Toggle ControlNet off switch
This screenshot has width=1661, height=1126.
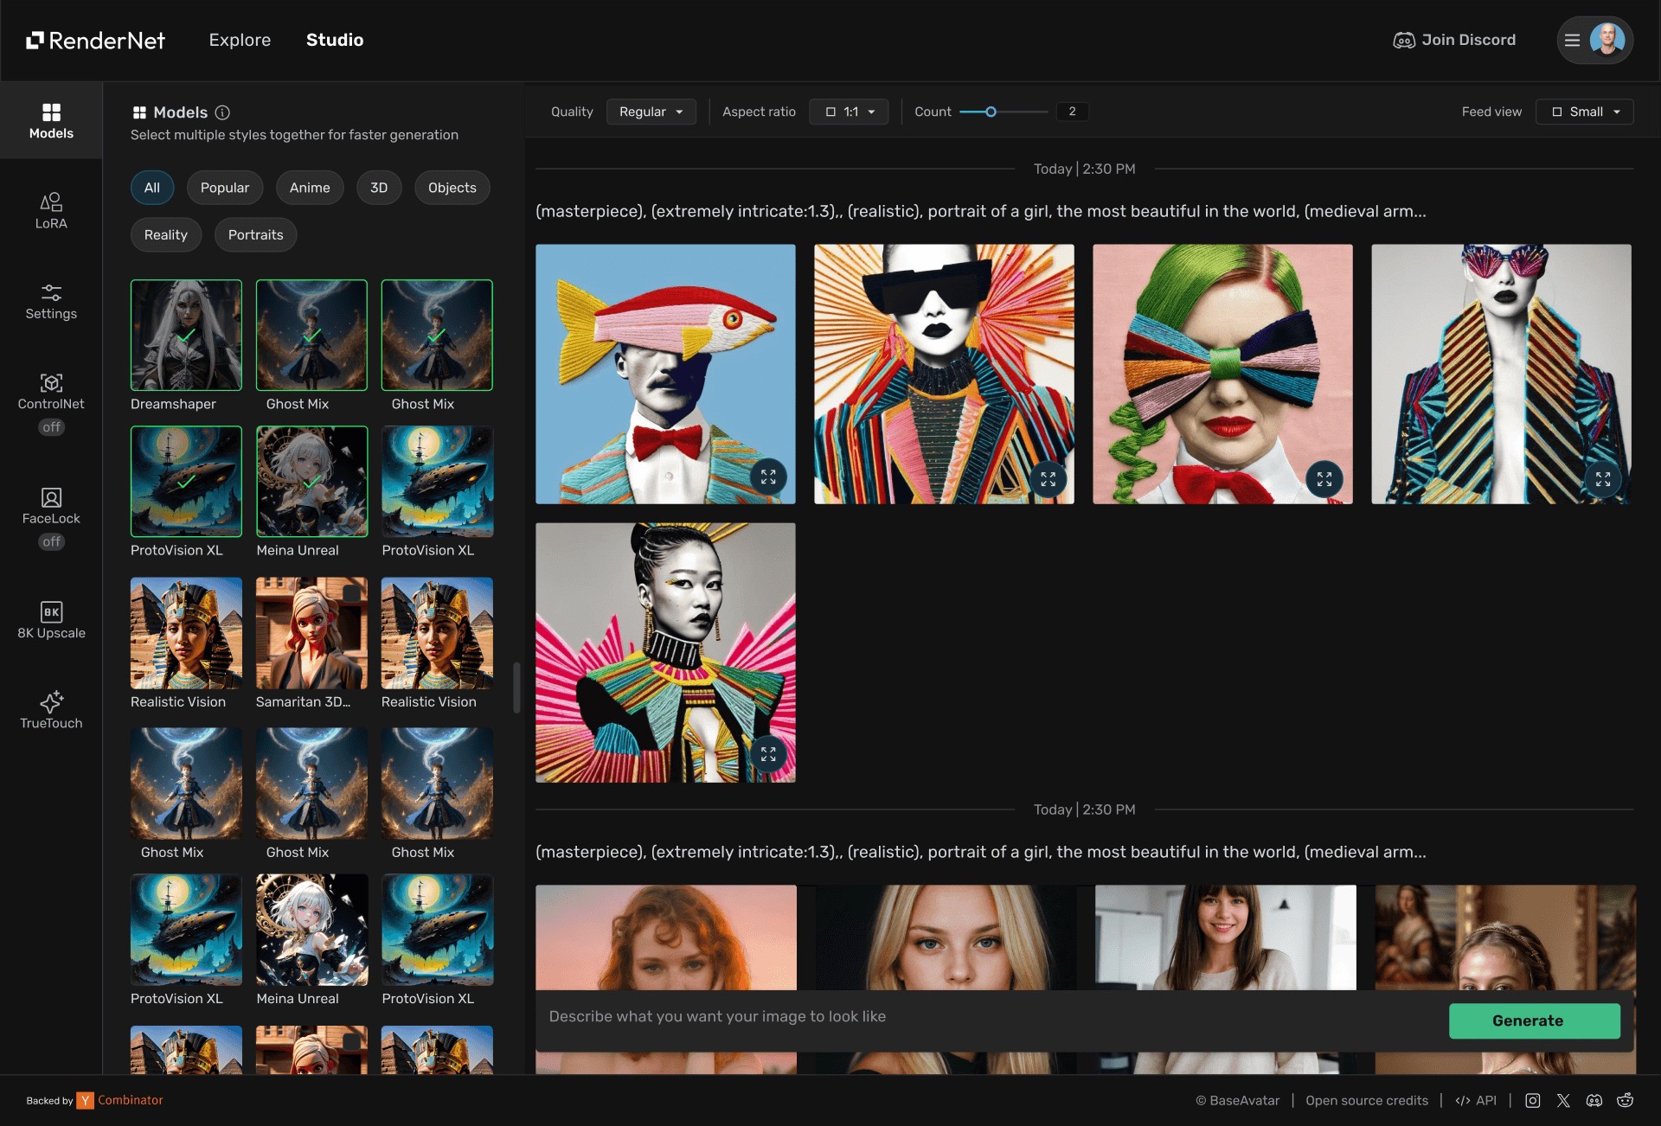[x=51, y=427]
